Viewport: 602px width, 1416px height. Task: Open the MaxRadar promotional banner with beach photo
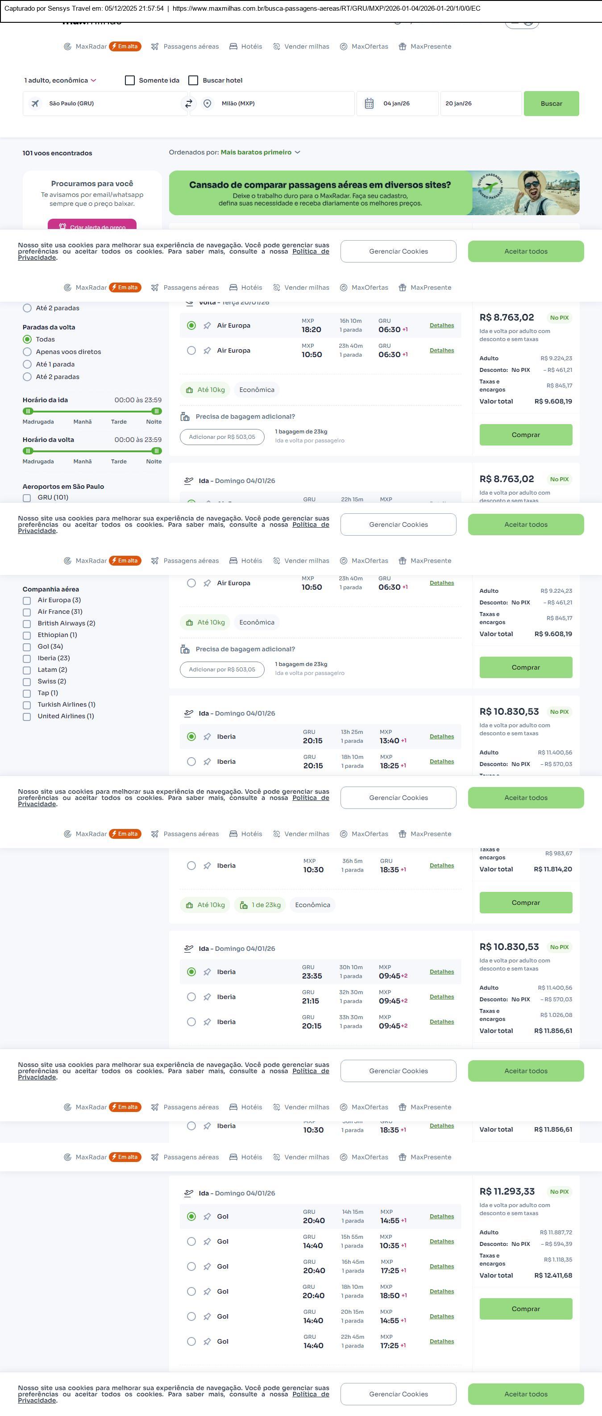pos(374,193)
